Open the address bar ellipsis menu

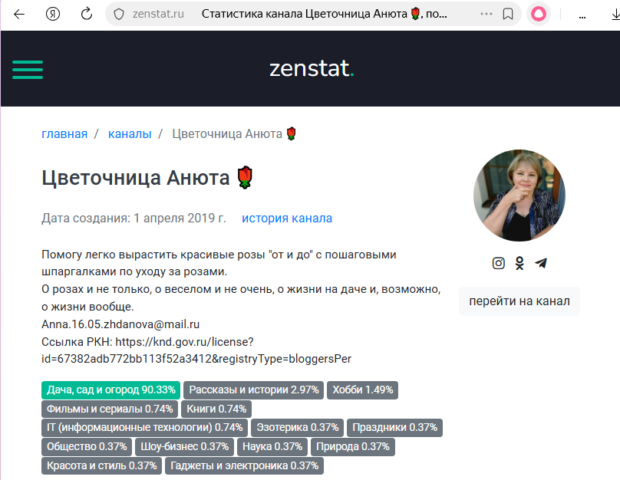[486, 14]
